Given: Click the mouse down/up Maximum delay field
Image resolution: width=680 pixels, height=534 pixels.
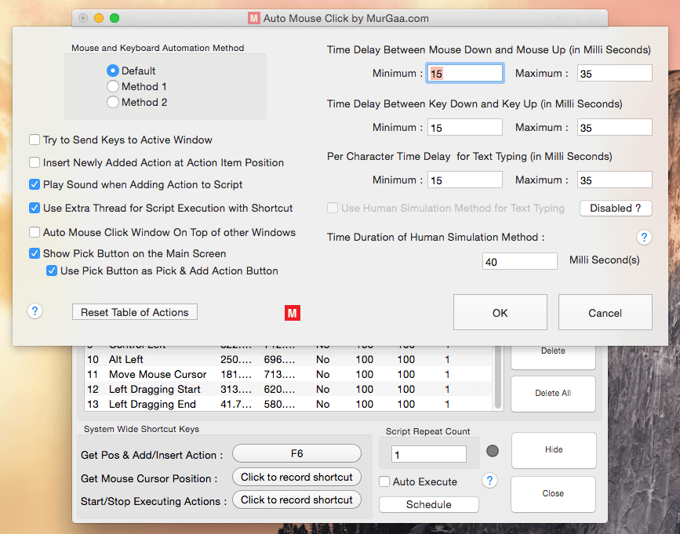Looking at the screenshot, I should [615, 73].
